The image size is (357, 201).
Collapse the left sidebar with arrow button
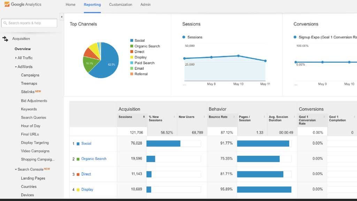pos(62,17)
